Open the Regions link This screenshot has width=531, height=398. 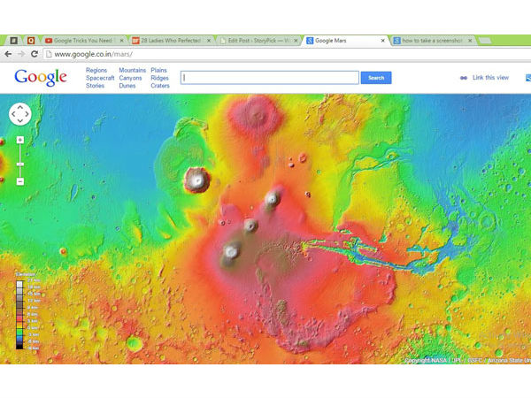(96, 70)
